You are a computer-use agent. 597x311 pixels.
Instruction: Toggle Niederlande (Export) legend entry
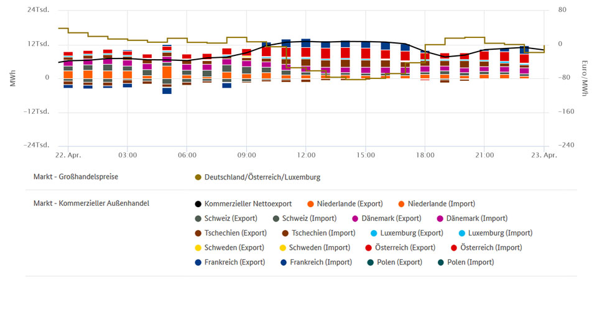click(345, 204)
